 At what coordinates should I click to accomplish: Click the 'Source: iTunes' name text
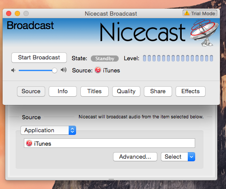tap(111, 71)
